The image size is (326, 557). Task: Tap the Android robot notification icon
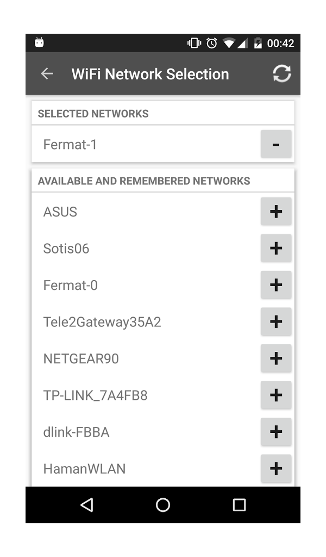tap(39, 42)
